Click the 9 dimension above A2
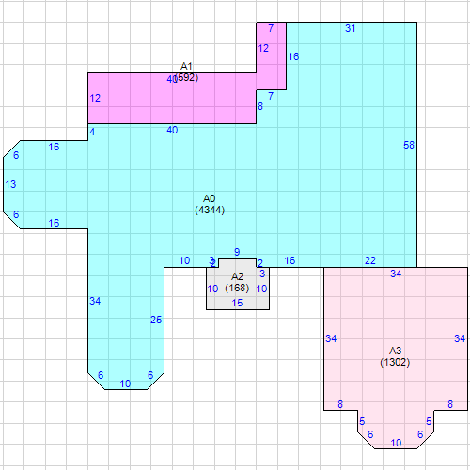 pos(237,252)
